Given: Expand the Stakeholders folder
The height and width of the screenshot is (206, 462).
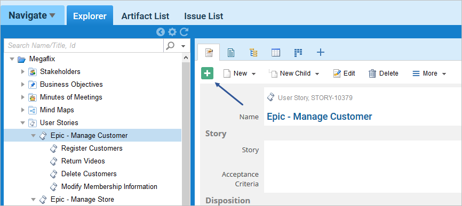Looking at the screenshot, I should pos(23,71).
